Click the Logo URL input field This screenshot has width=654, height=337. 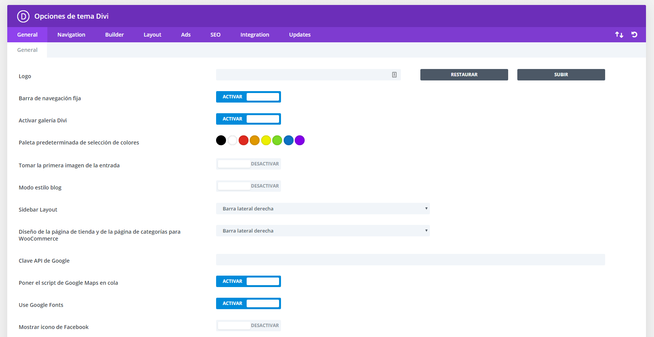coord(308,75)
